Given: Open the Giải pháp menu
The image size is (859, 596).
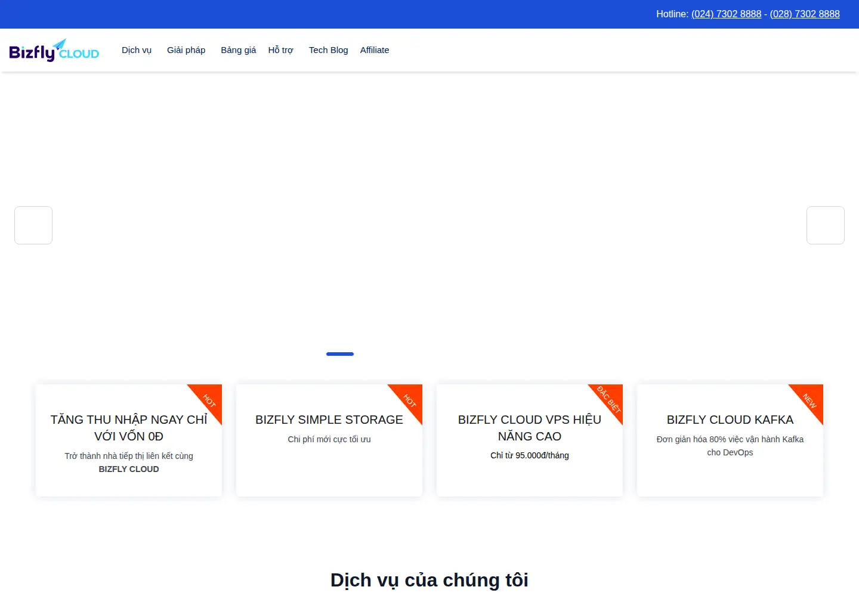Looking at the screenshot, I should 186,50.
